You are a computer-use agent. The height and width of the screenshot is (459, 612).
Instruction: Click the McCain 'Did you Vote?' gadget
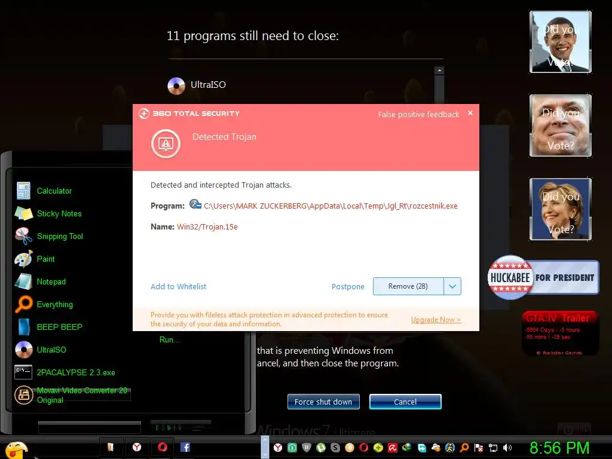[x=561, y=126]
